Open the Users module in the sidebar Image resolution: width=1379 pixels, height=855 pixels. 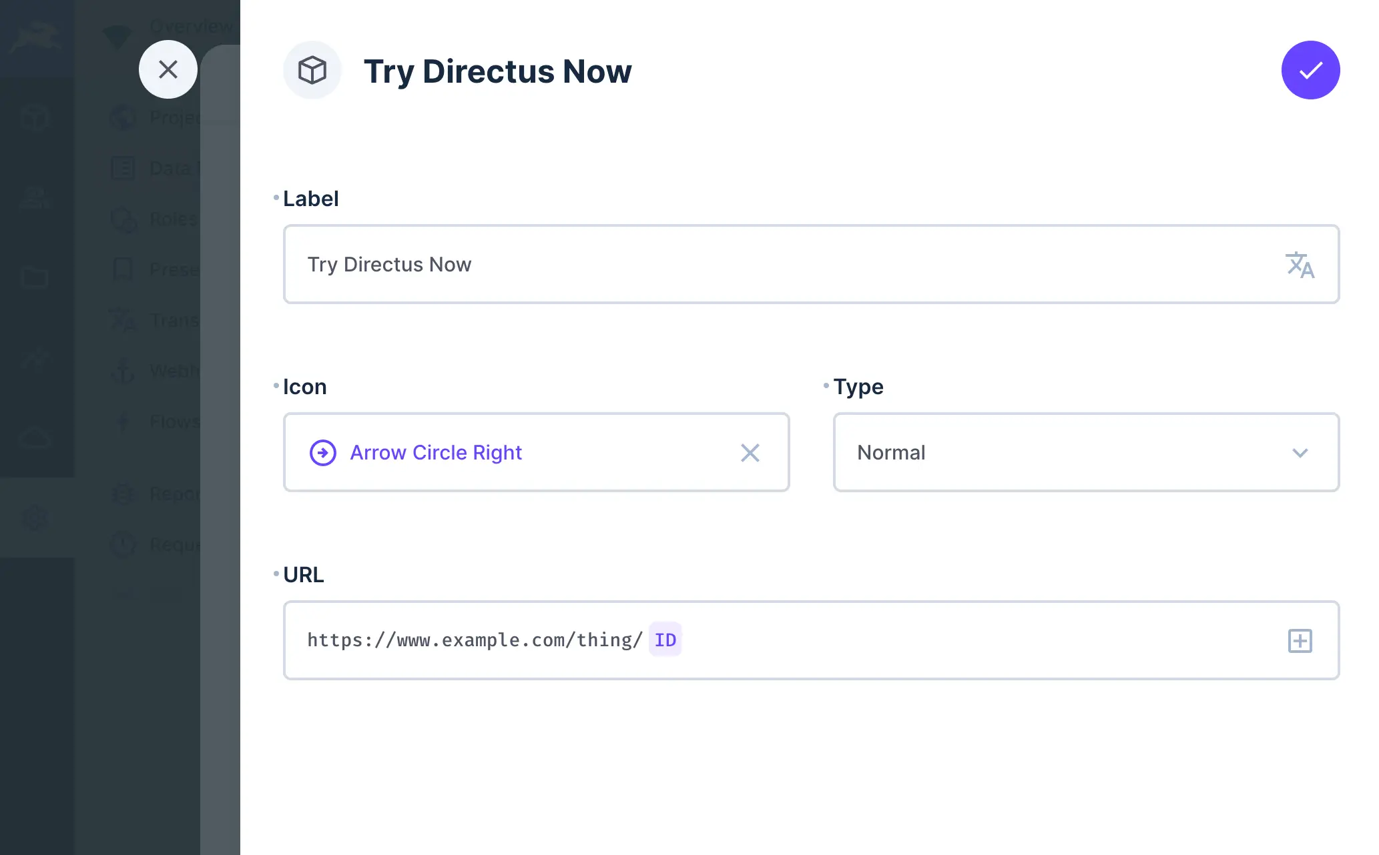35,197
